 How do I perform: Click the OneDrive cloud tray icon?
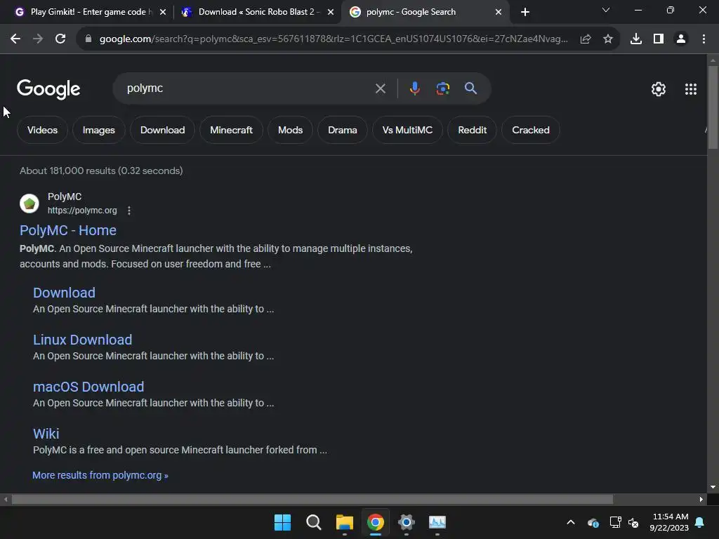(x=593, y=522)
